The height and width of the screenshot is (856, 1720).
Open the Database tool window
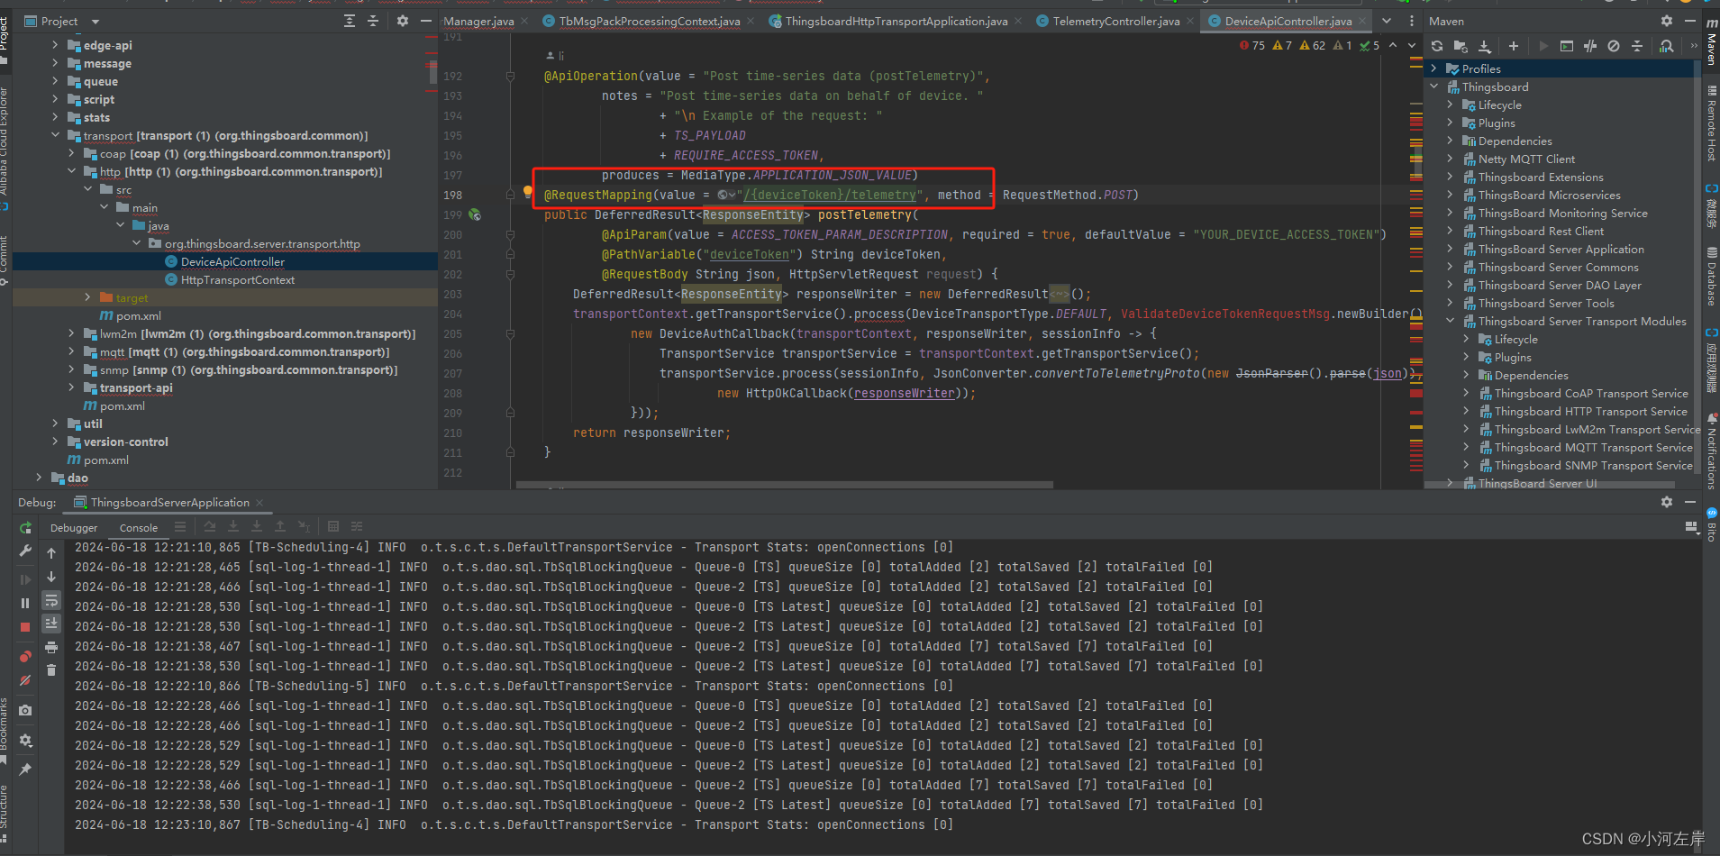point(1711,278)
